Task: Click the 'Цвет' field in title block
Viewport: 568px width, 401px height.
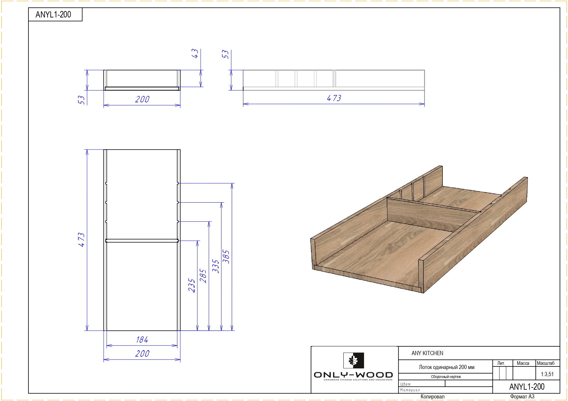Action: point(406,384)
